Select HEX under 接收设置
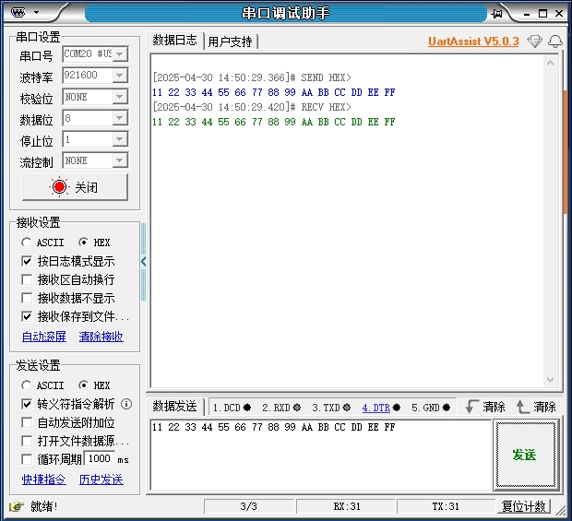 94,243
